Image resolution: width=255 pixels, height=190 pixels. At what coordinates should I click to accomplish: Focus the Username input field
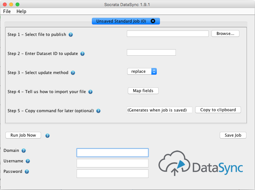pyautogui.click(x=113, y=163)
